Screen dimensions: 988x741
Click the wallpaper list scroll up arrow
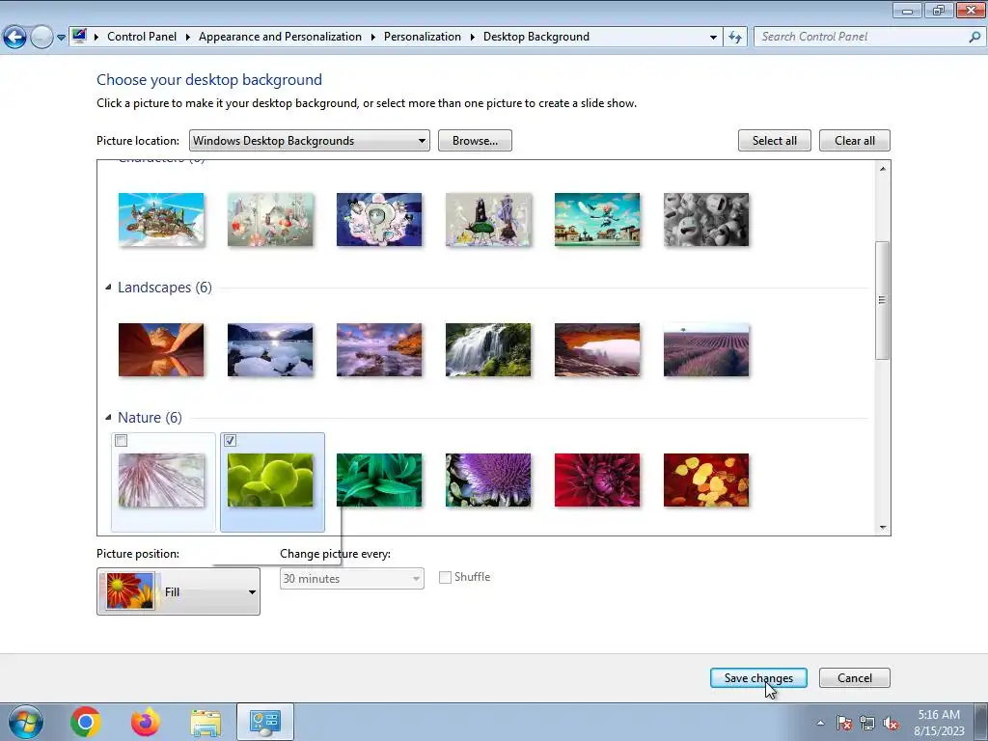pos(883,169)
